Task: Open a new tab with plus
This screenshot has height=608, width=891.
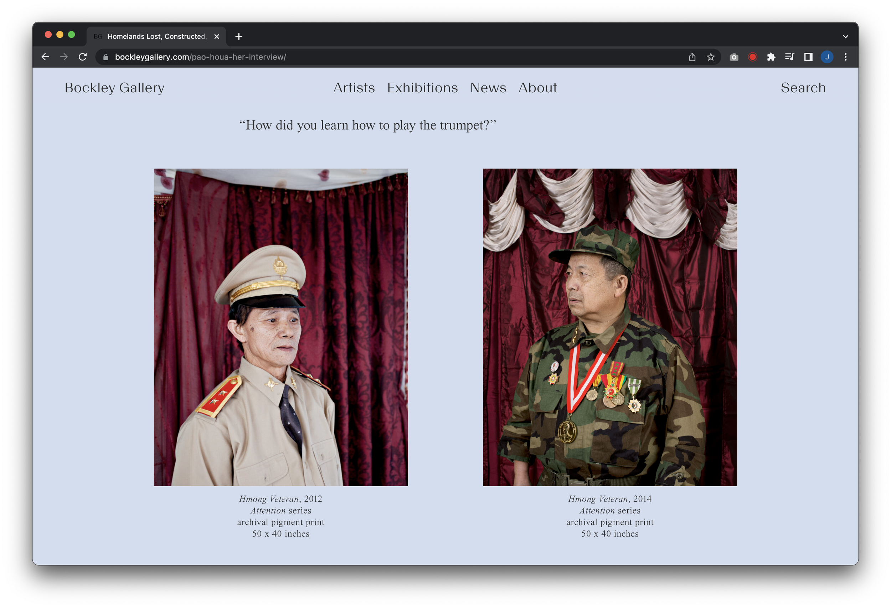Action: pyautogui.click(x=239, y=37)
